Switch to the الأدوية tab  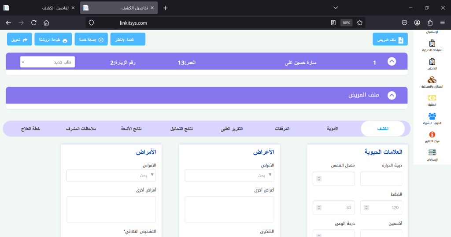[x=332, y=129]
